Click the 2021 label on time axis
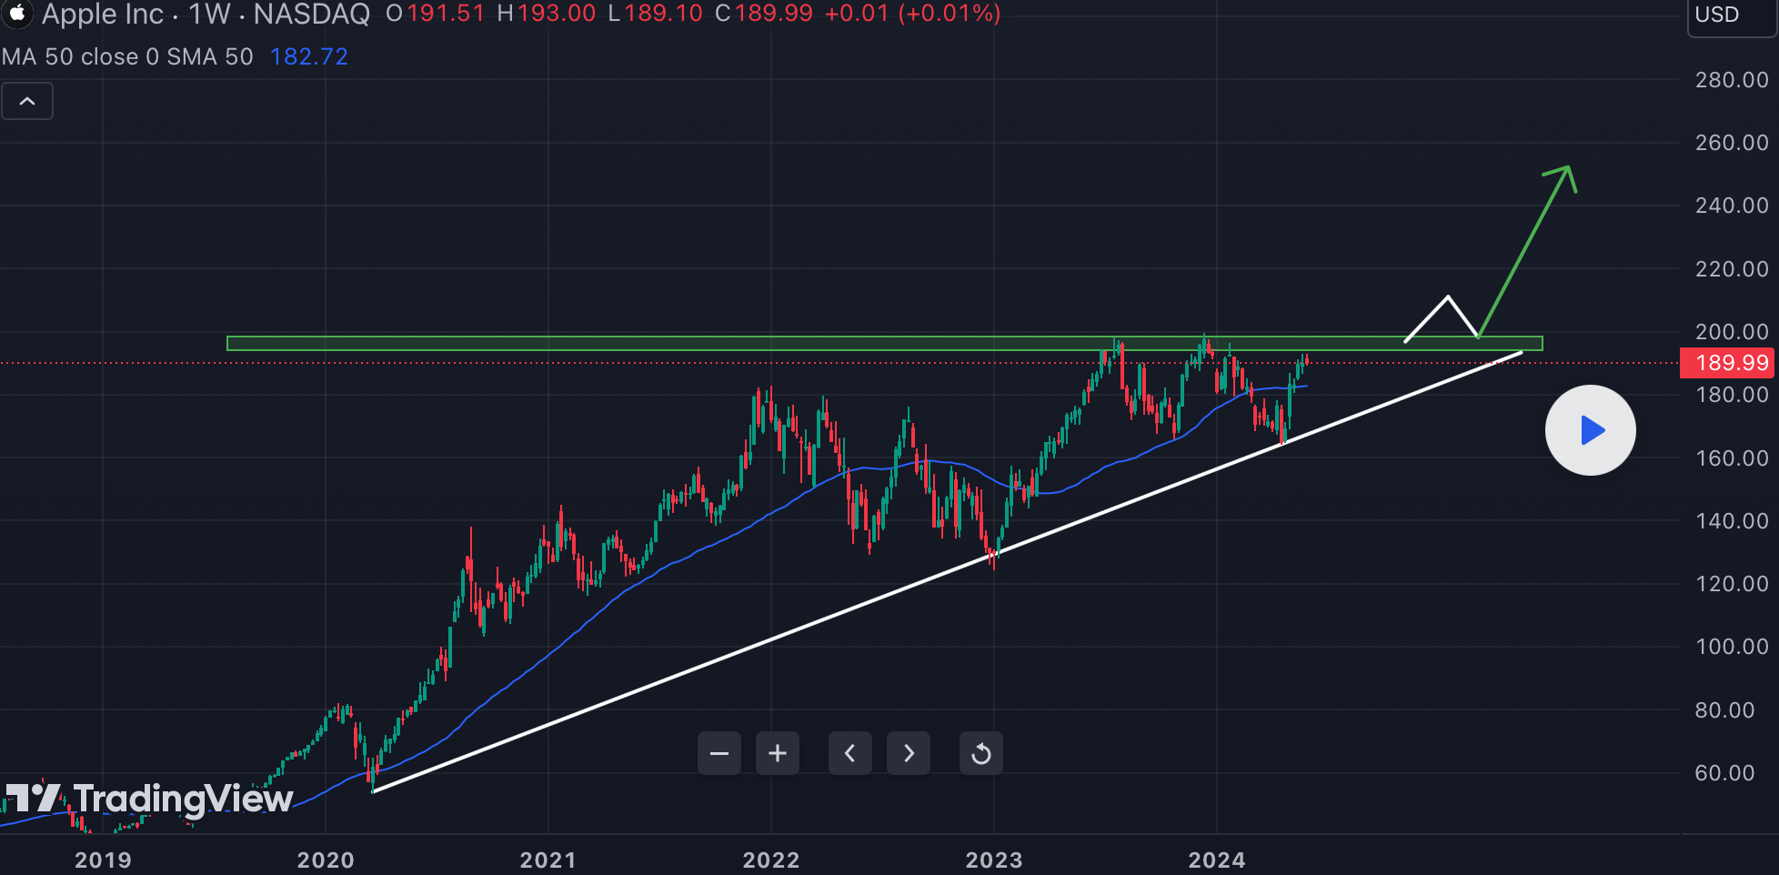The image size is (1779, 875). [x=548, y=860]
